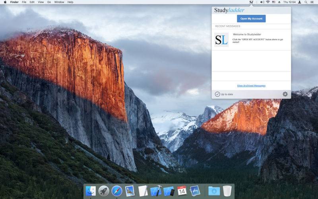Click the Up to date checkmark icon
This screenshot has width=318, height=199.
pyautogui.click(x=217, y=94)
